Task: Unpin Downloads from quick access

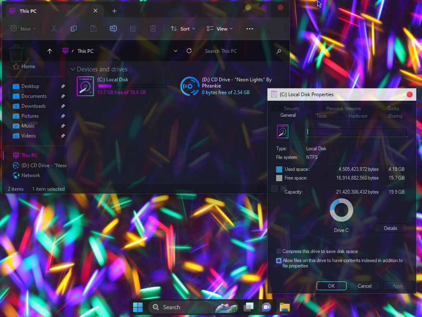Action: pyautogui.click(x=63, y=106)
